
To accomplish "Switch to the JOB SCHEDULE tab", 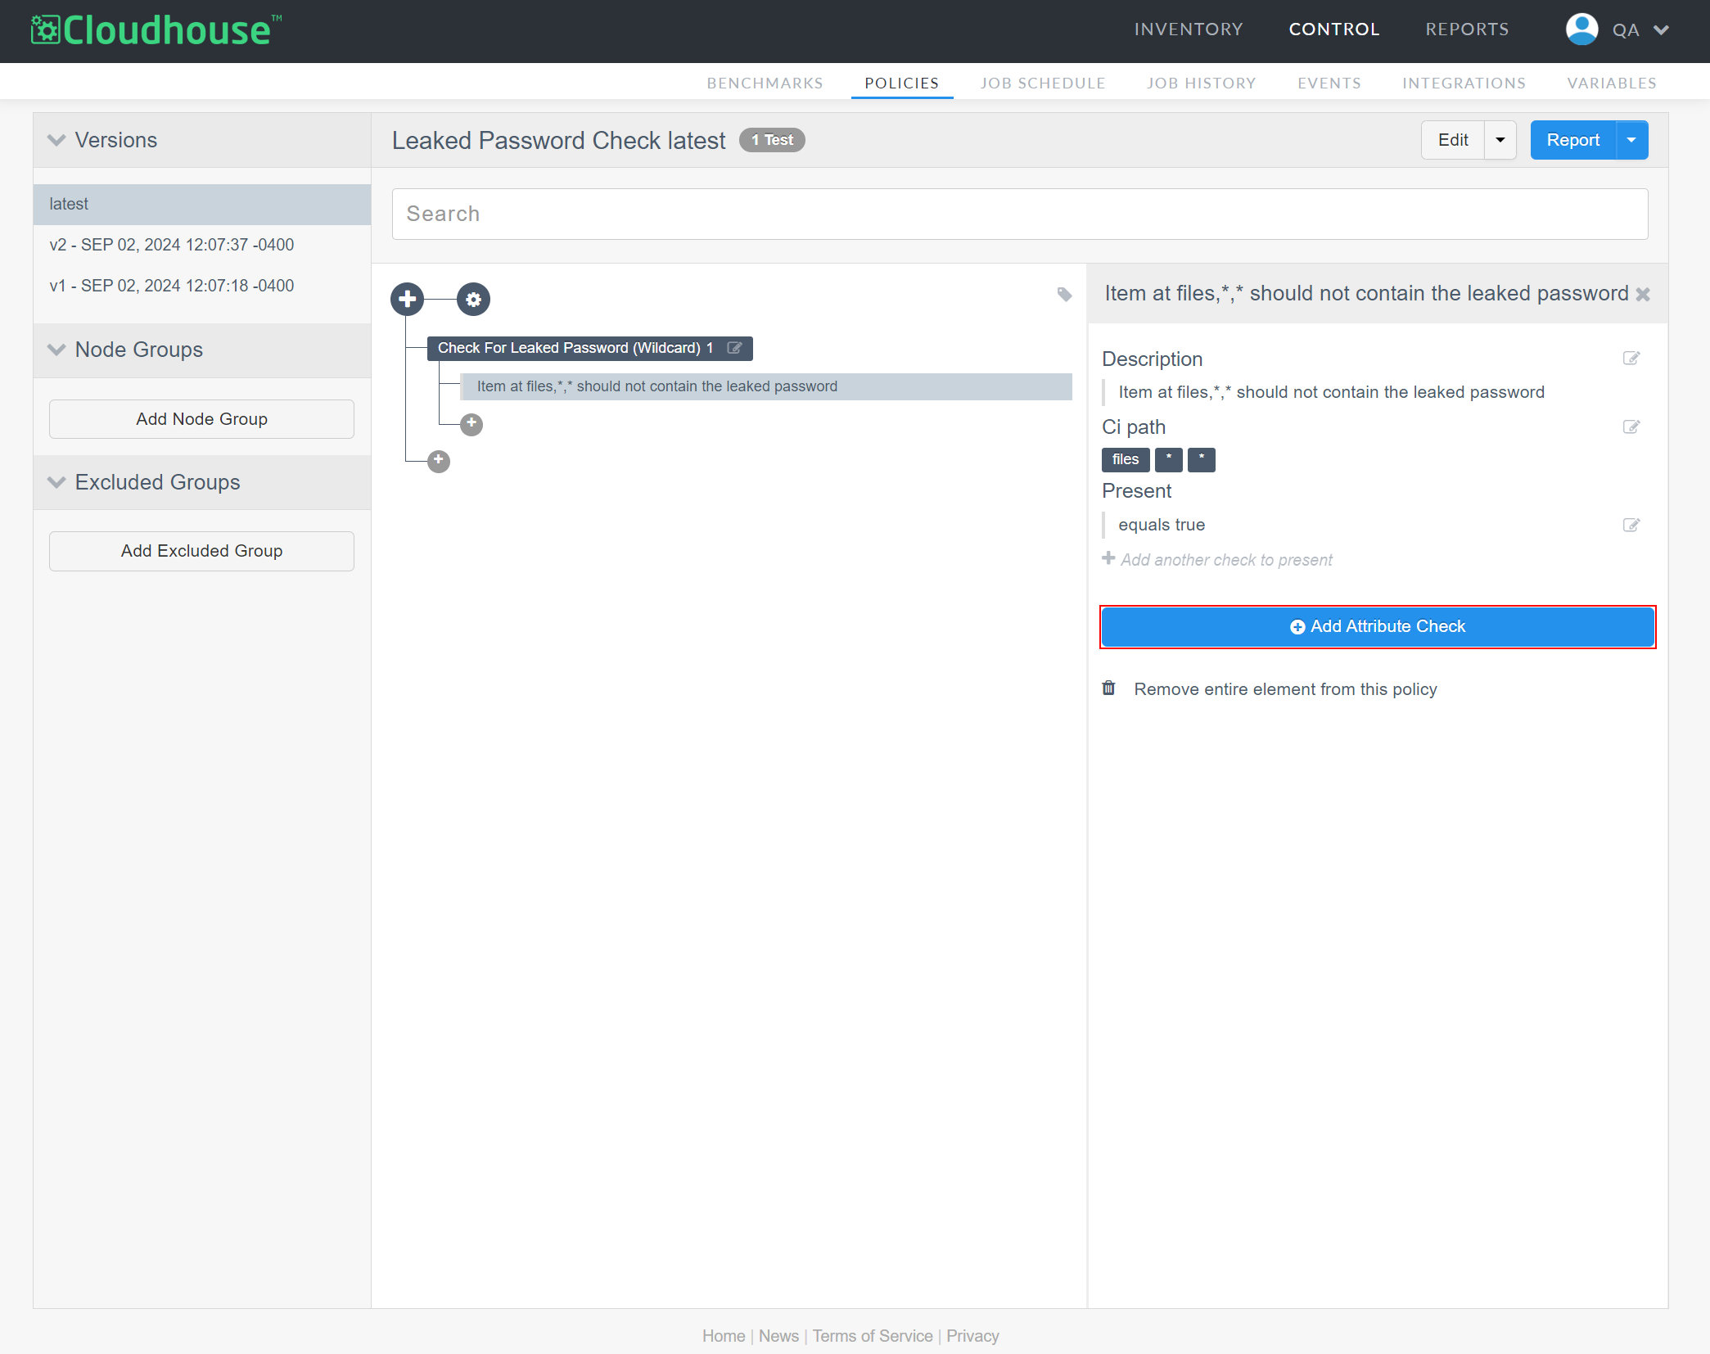I will tap(1043, 83).
